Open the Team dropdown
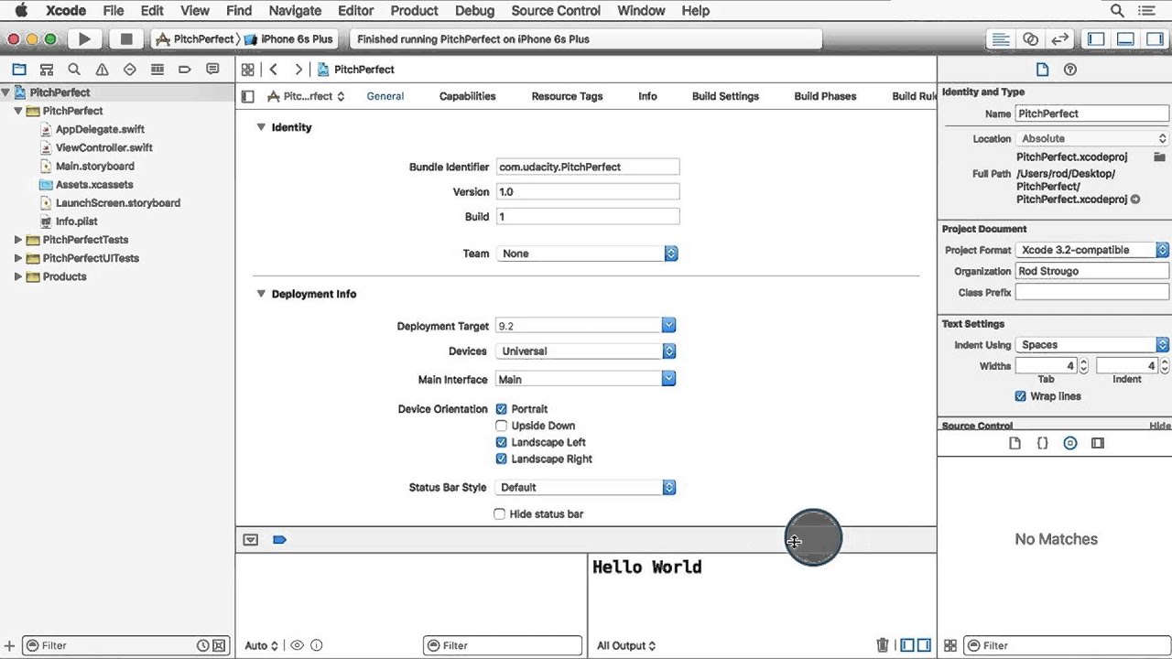The image size is (1172, 659). [x=587, y=254]
